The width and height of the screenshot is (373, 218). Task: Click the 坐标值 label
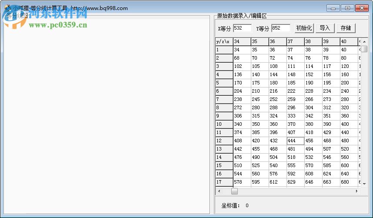[230, 205]
